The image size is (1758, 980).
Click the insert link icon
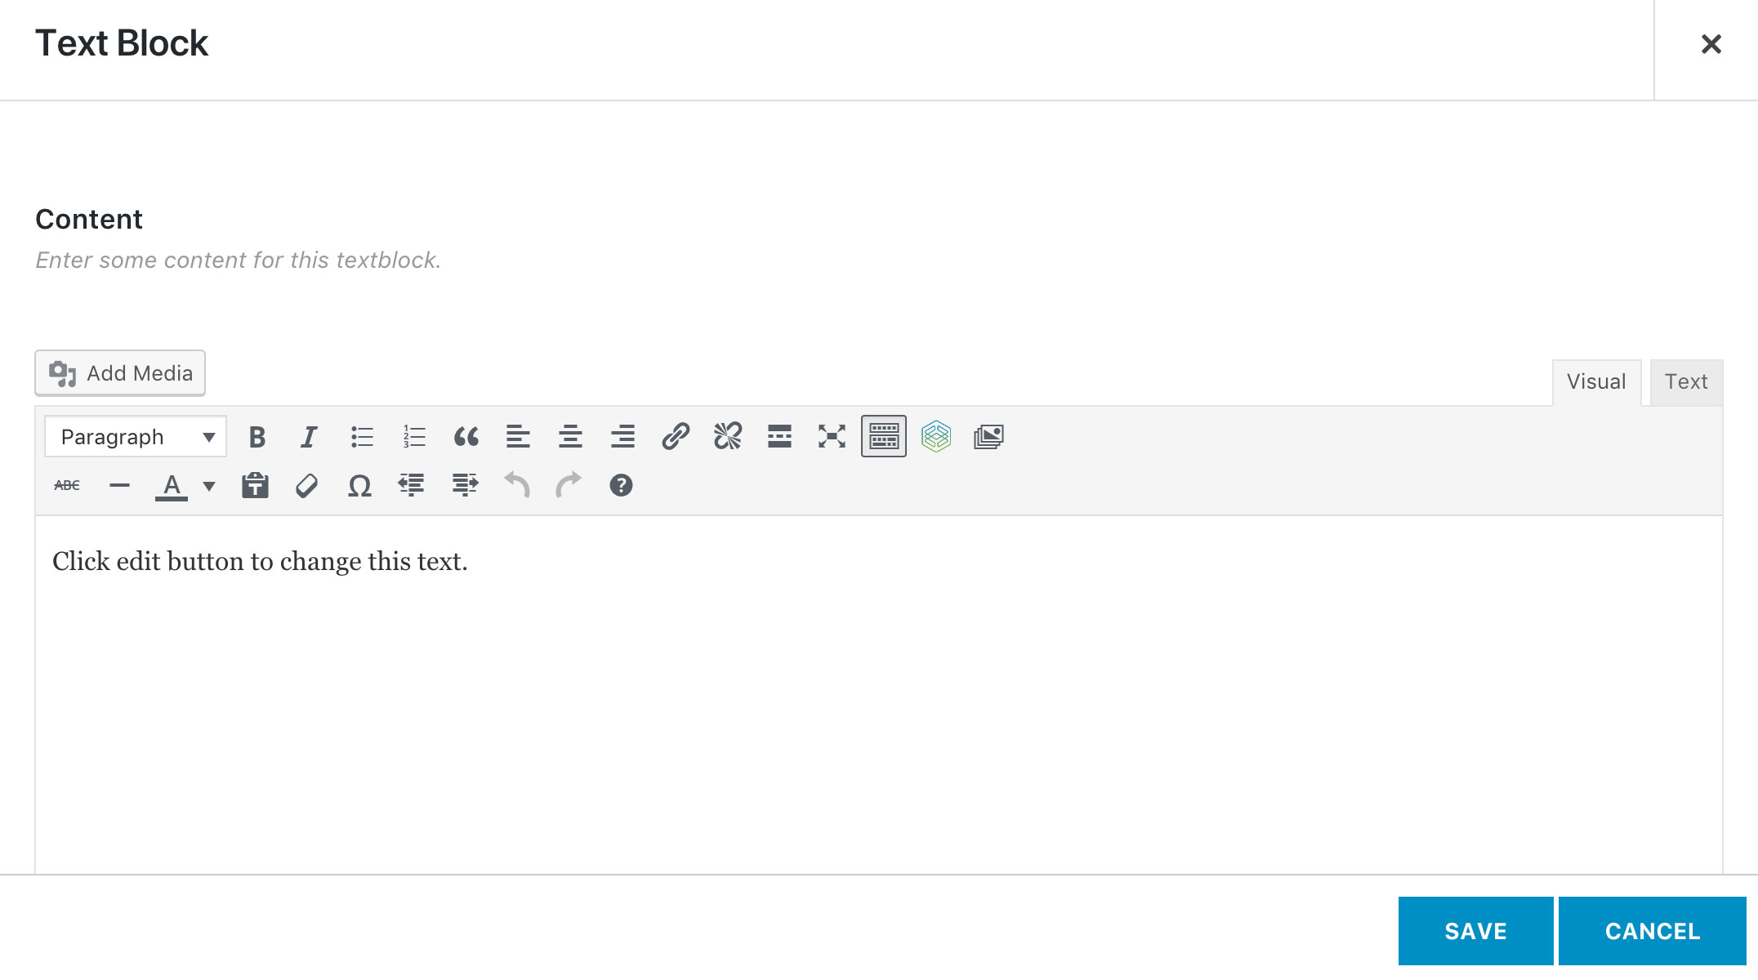(675, 435)
